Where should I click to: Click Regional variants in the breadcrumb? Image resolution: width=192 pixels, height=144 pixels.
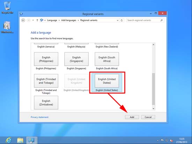click(89, 20)
